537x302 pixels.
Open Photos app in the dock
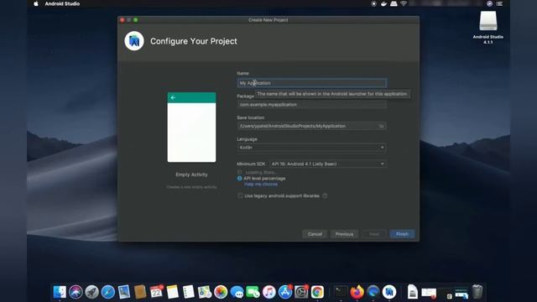(221, 292)
